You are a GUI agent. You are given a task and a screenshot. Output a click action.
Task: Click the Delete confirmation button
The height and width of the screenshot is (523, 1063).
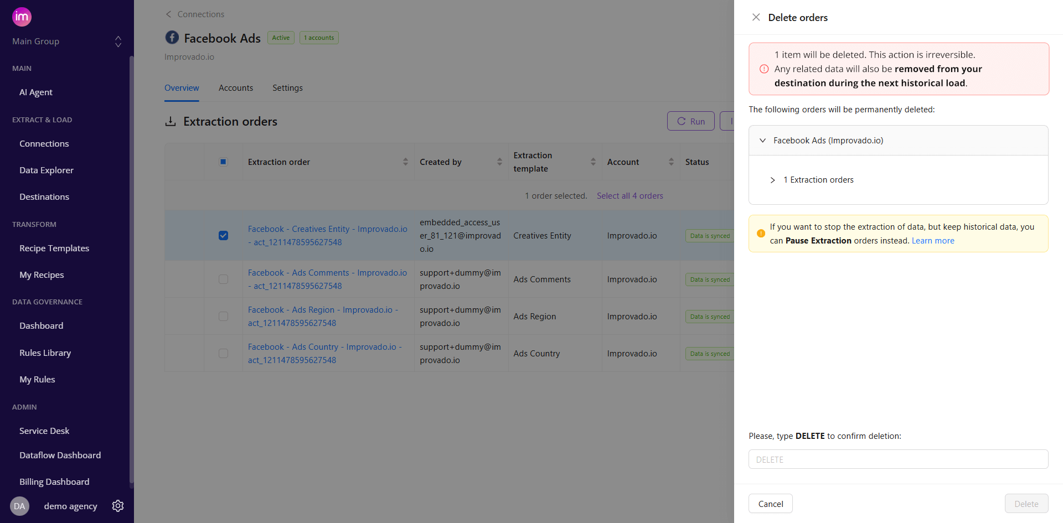pyautogui.click(x=1026, y=504)
